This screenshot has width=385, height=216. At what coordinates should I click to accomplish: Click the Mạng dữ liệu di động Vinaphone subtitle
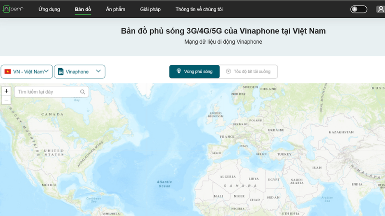coord(223,42)
